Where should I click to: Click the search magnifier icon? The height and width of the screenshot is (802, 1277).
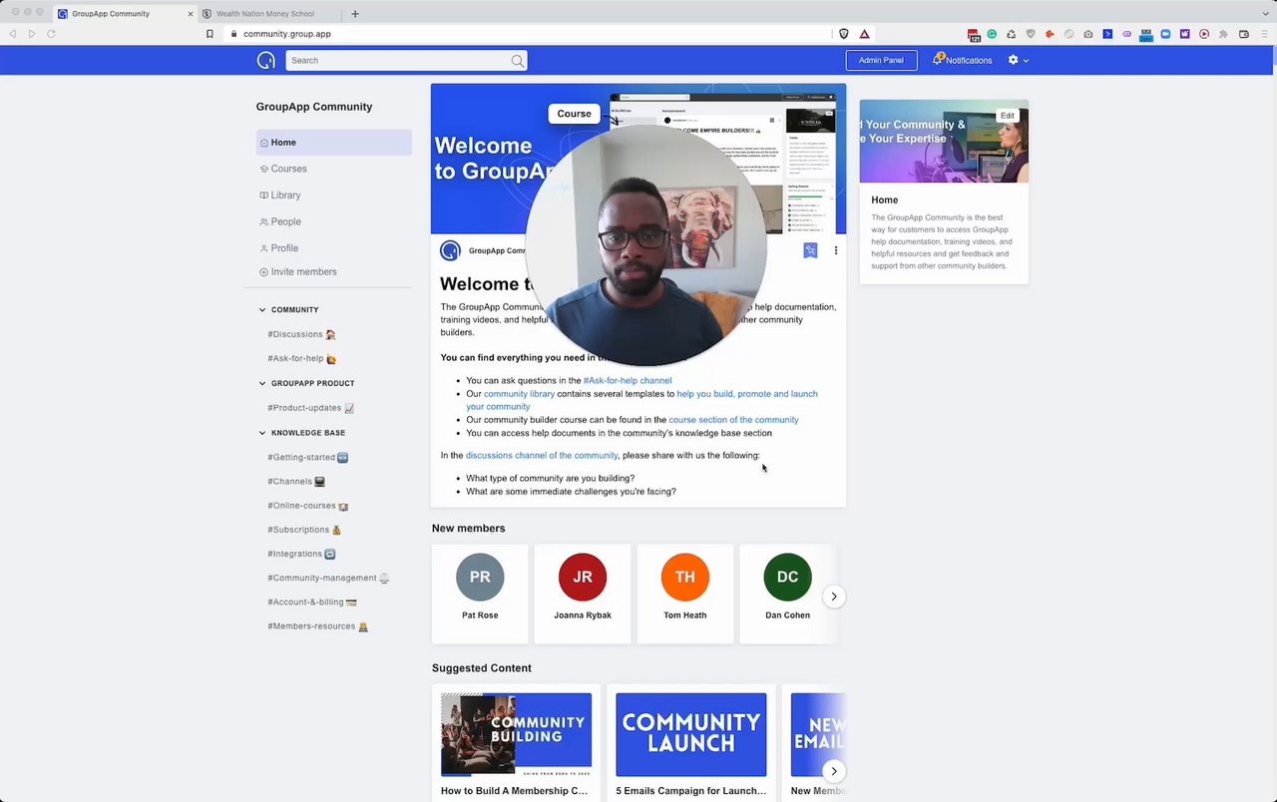517,61
